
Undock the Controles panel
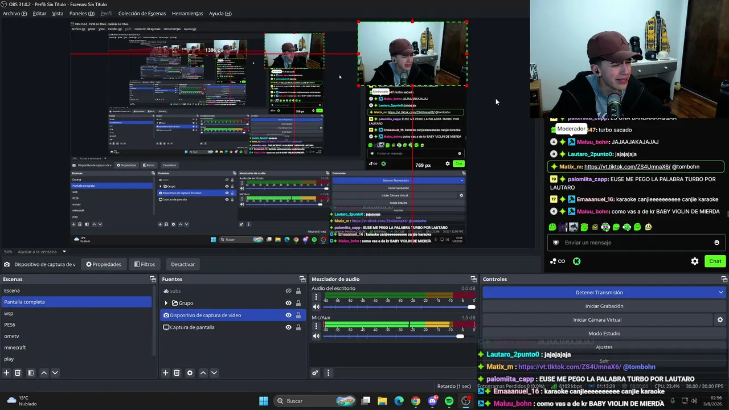(724, 279)
